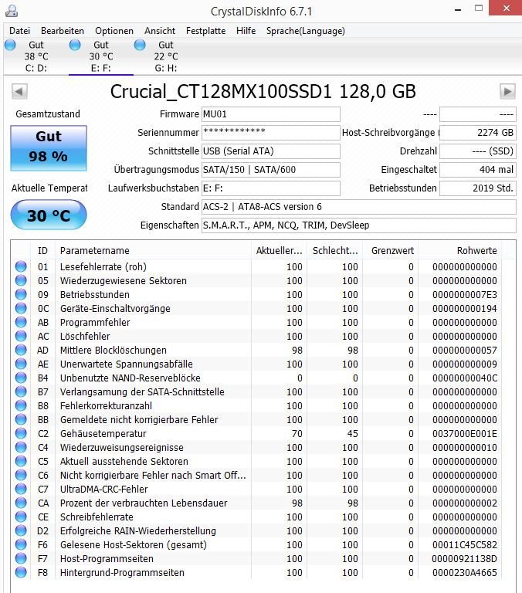
Task: Open the Datei menu
Action: (19, 31)
